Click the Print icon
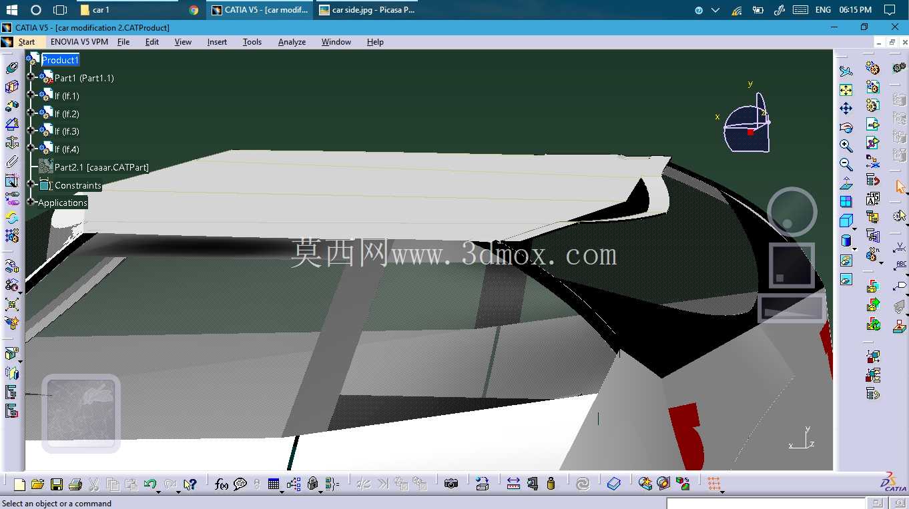Screen dimensions: 909x509 pos(75,484)
